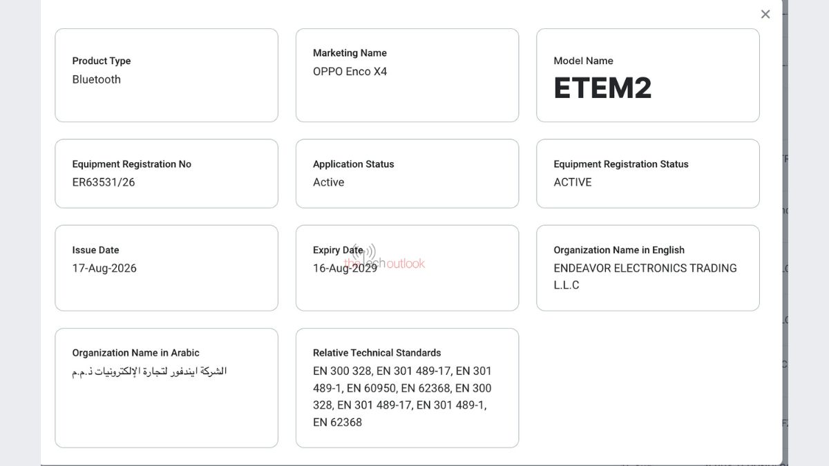
Task: Select the Arabic organization name text
Action: (x=149, y=371)
